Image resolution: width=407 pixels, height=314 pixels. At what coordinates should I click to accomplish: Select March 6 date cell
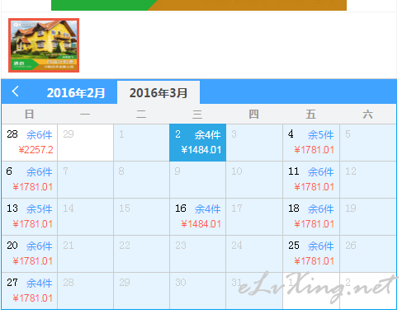click(30, 180)
